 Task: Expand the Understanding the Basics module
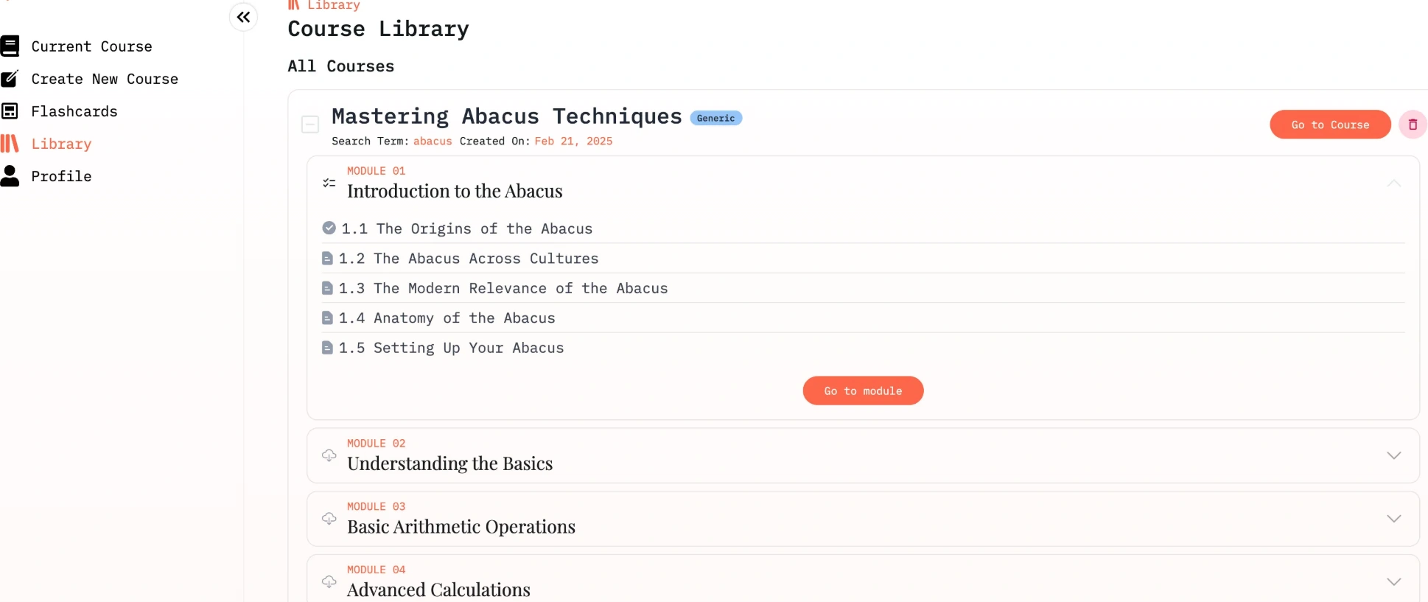(1394, 455)
